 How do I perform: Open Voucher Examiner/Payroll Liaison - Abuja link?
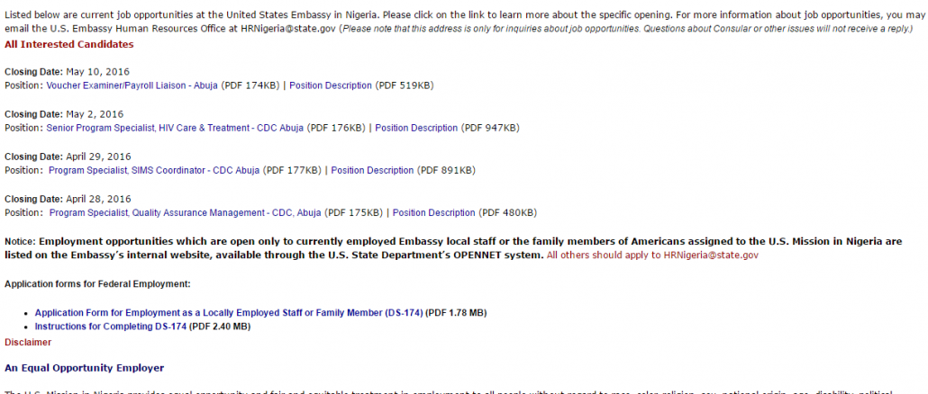132,85
